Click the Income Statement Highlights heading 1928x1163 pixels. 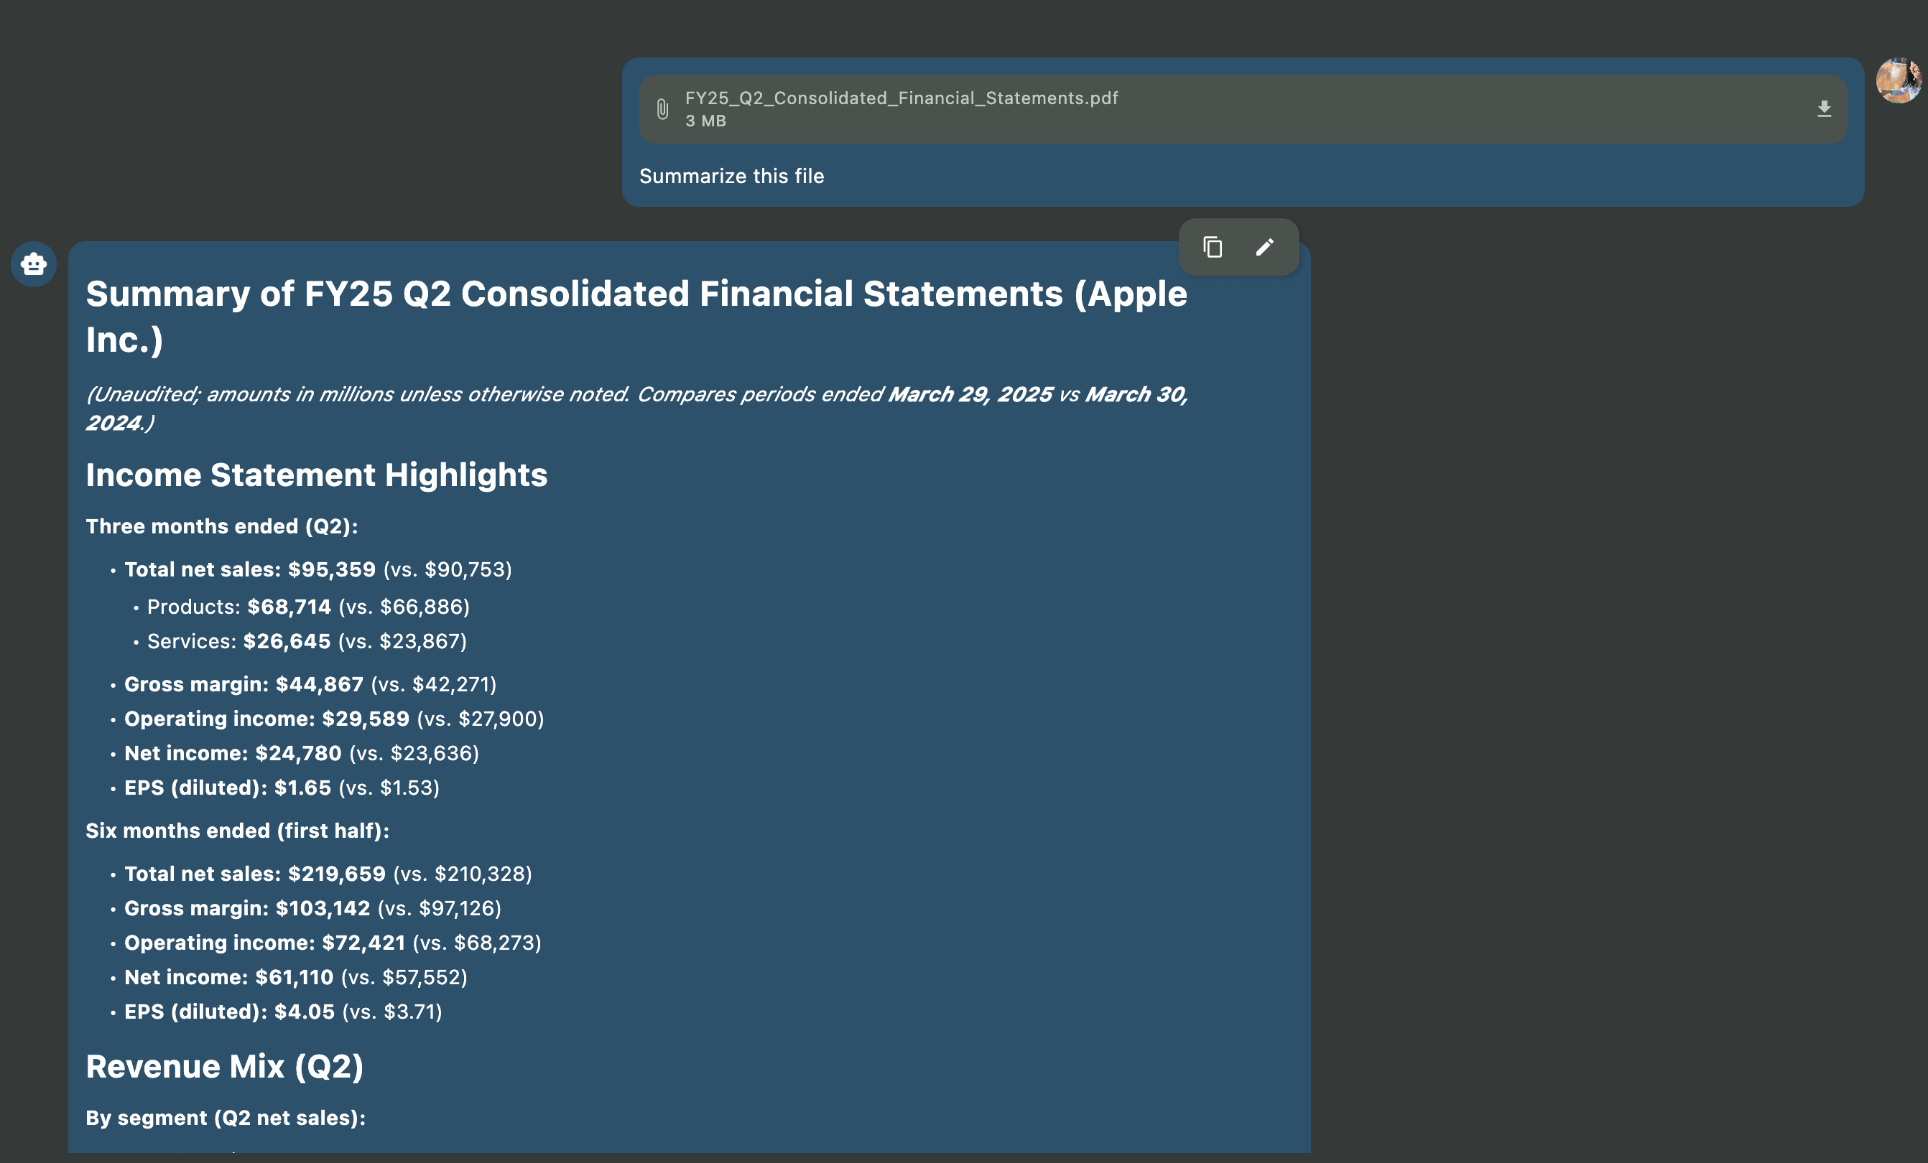(x=317, y=475)
